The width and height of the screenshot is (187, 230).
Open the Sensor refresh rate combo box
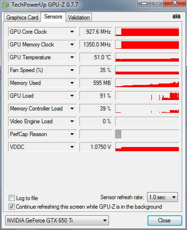coord(162,197)
